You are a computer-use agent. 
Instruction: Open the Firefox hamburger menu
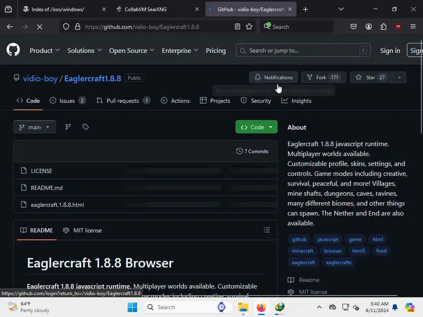(x=413, y=26)
